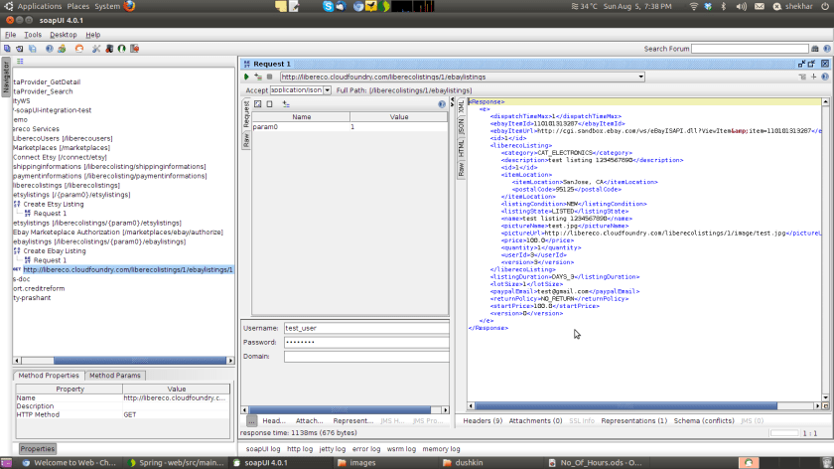834x469 pixels.
Task: Switch to JSON response view tab
Action: pos(461,126)
